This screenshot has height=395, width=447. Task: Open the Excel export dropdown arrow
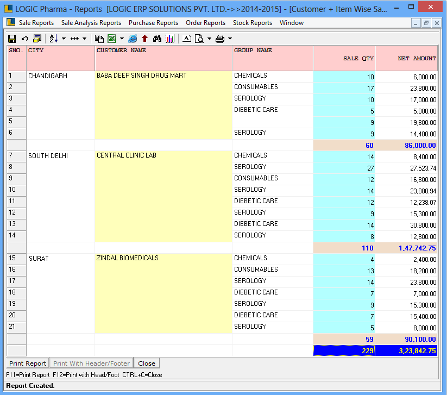(x=122, y=39)
